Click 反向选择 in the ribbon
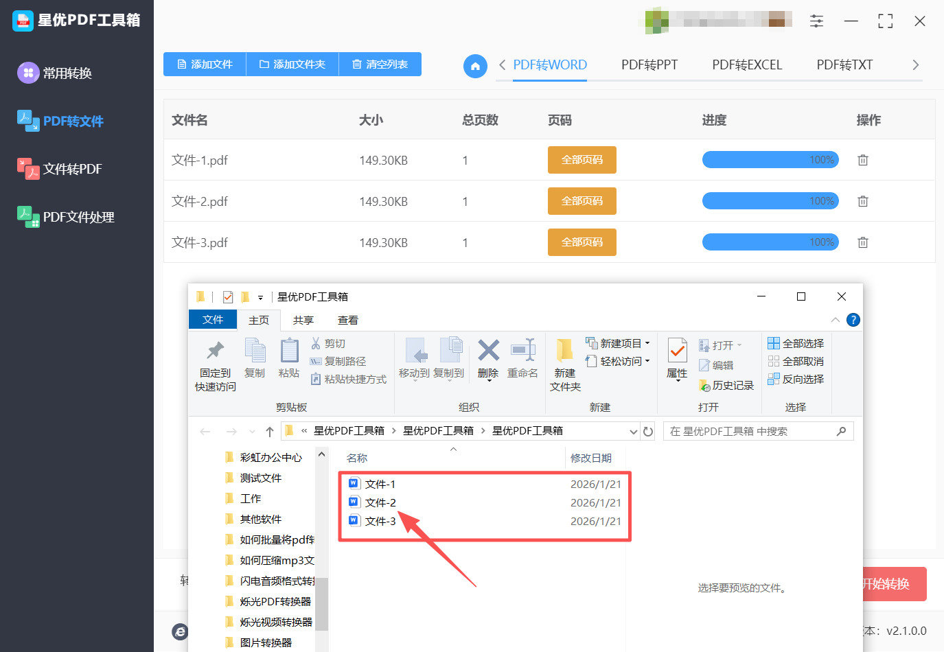 (796, 379)
